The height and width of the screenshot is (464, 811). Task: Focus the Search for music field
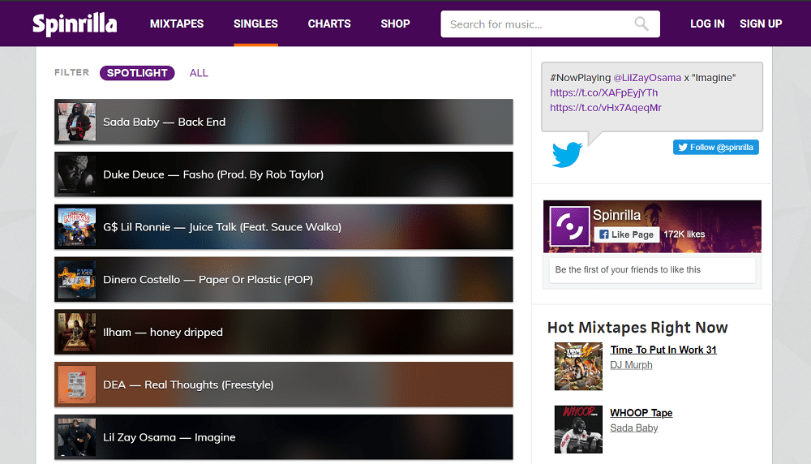[x=550, y=24]
